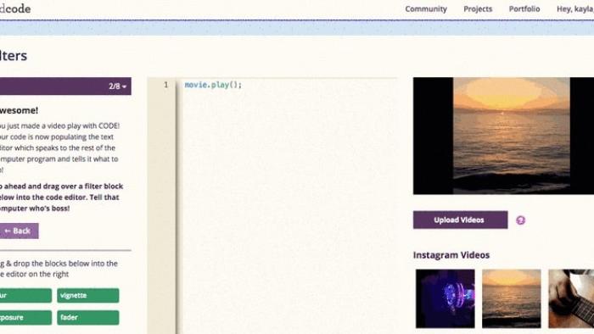Choose the sunset Instagram video thumbnail
594x334 pixels.
(x=512, y=298)
